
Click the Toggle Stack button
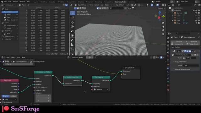pos(193,44)
